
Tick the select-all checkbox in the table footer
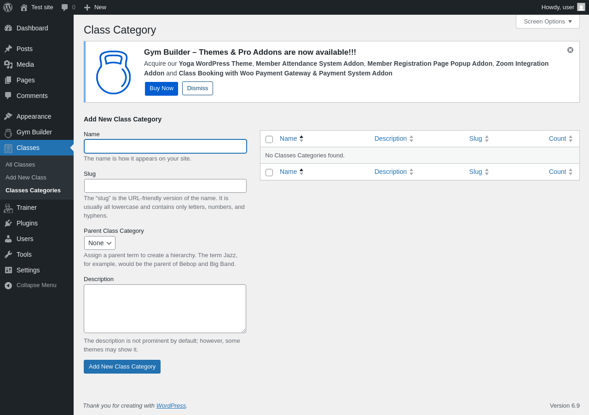(x=269, y=173)
